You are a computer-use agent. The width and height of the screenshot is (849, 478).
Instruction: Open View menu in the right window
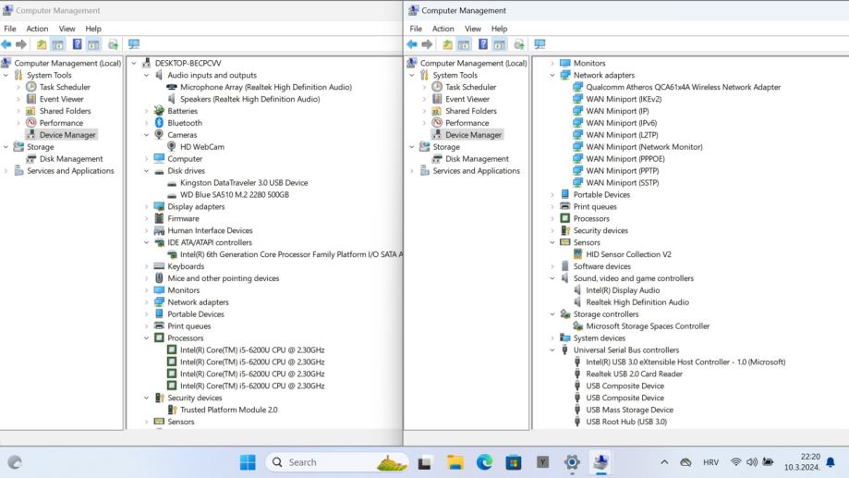tap(473, 29)
